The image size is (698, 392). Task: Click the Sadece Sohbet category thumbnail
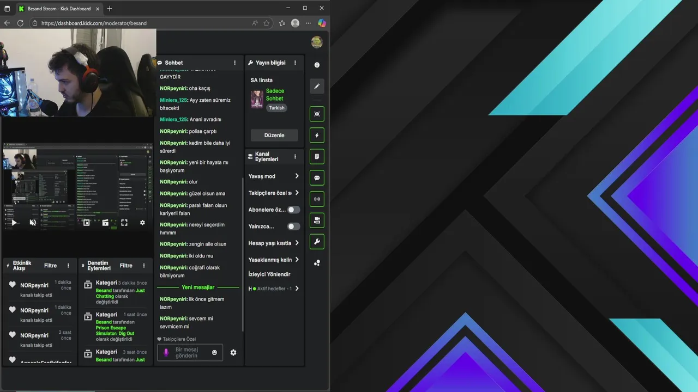coord(257,100)
